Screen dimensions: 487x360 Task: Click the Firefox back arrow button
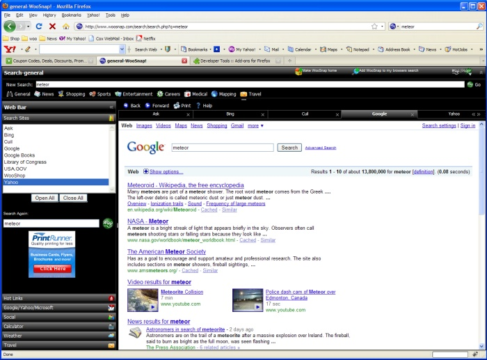point(10,26)
